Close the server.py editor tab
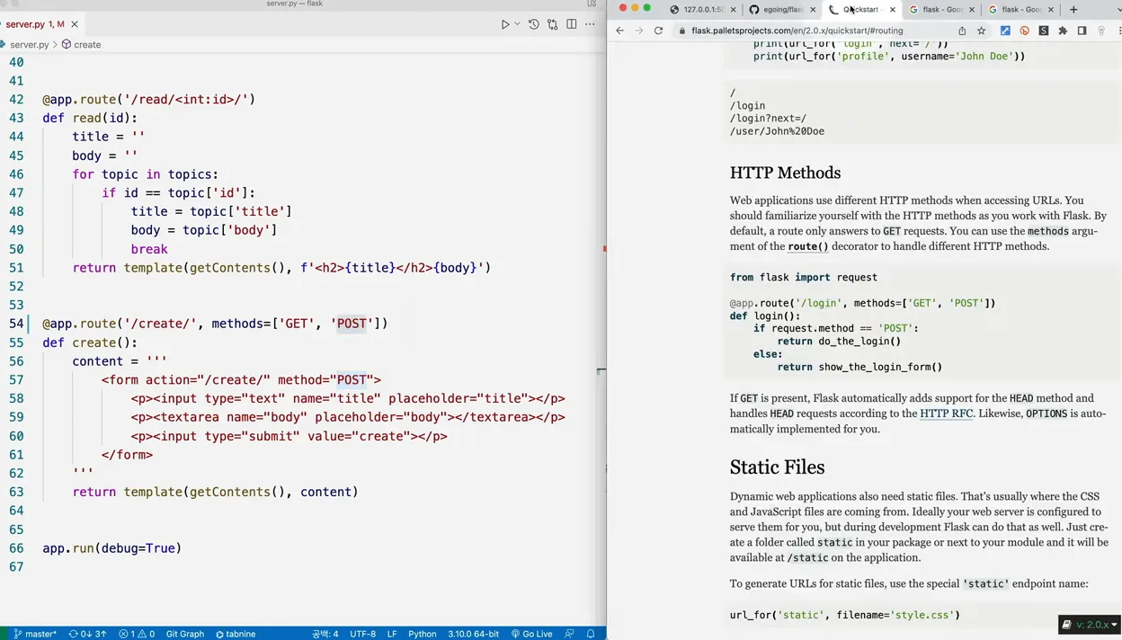This screenshot has width=1122, height=640. tap(75, 24)
